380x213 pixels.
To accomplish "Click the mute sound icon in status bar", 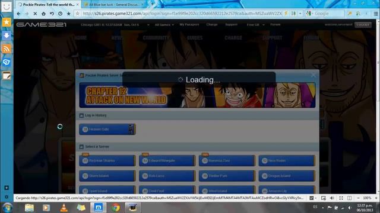I will [x=332, y=198].
